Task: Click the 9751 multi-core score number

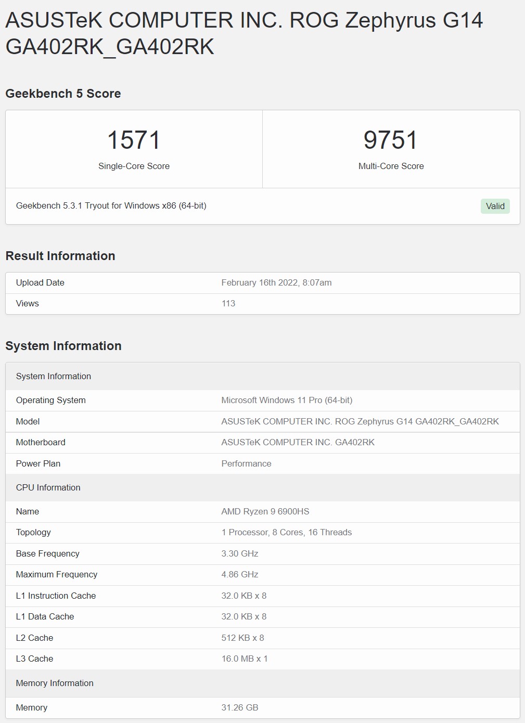Action: coord(391,140)
